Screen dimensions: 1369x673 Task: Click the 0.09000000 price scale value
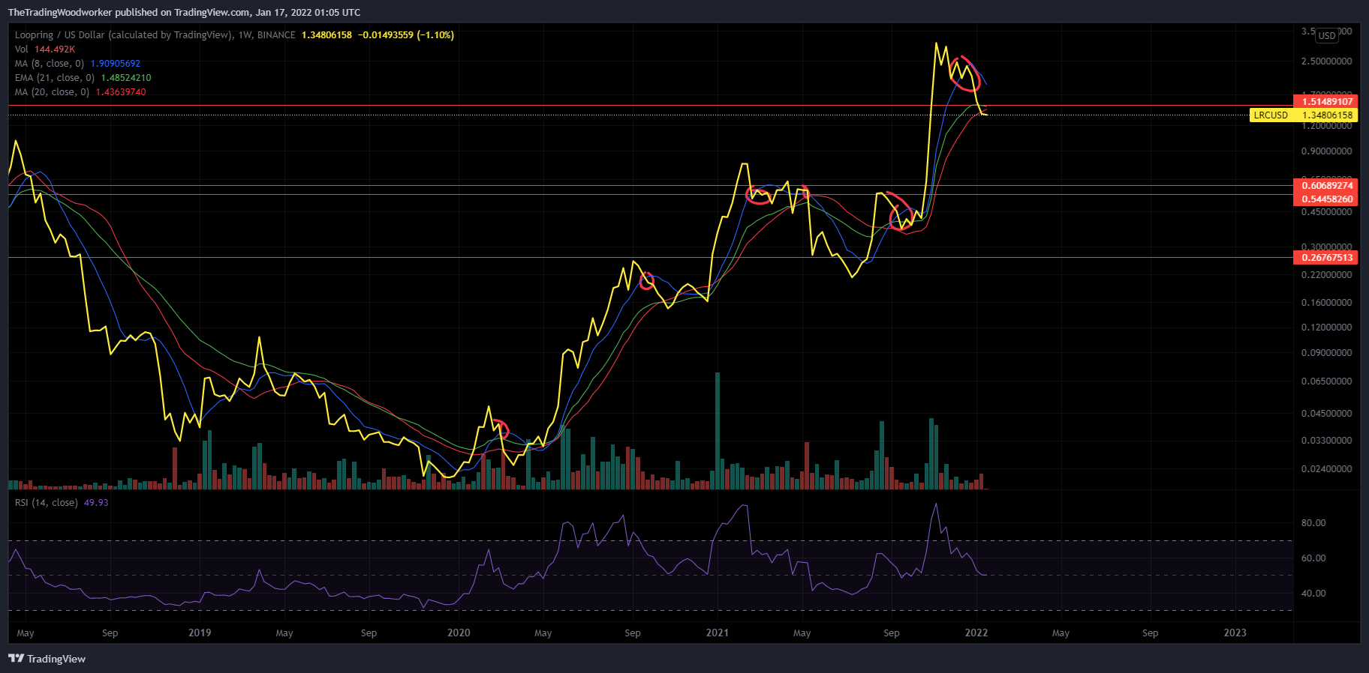pyautogui.click(x=1326, y=353)
